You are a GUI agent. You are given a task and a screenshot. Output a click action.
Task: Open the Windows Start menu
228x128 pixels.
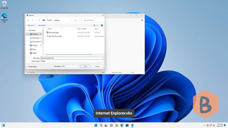point(96,125)
